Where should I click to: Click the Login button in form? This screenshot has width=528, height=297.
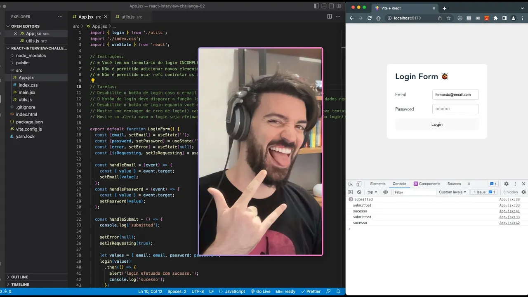coord(437,124)
